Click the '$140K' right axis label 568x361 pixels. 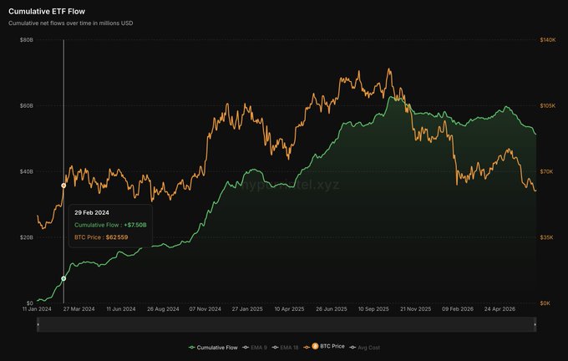[x=548, y=40]
